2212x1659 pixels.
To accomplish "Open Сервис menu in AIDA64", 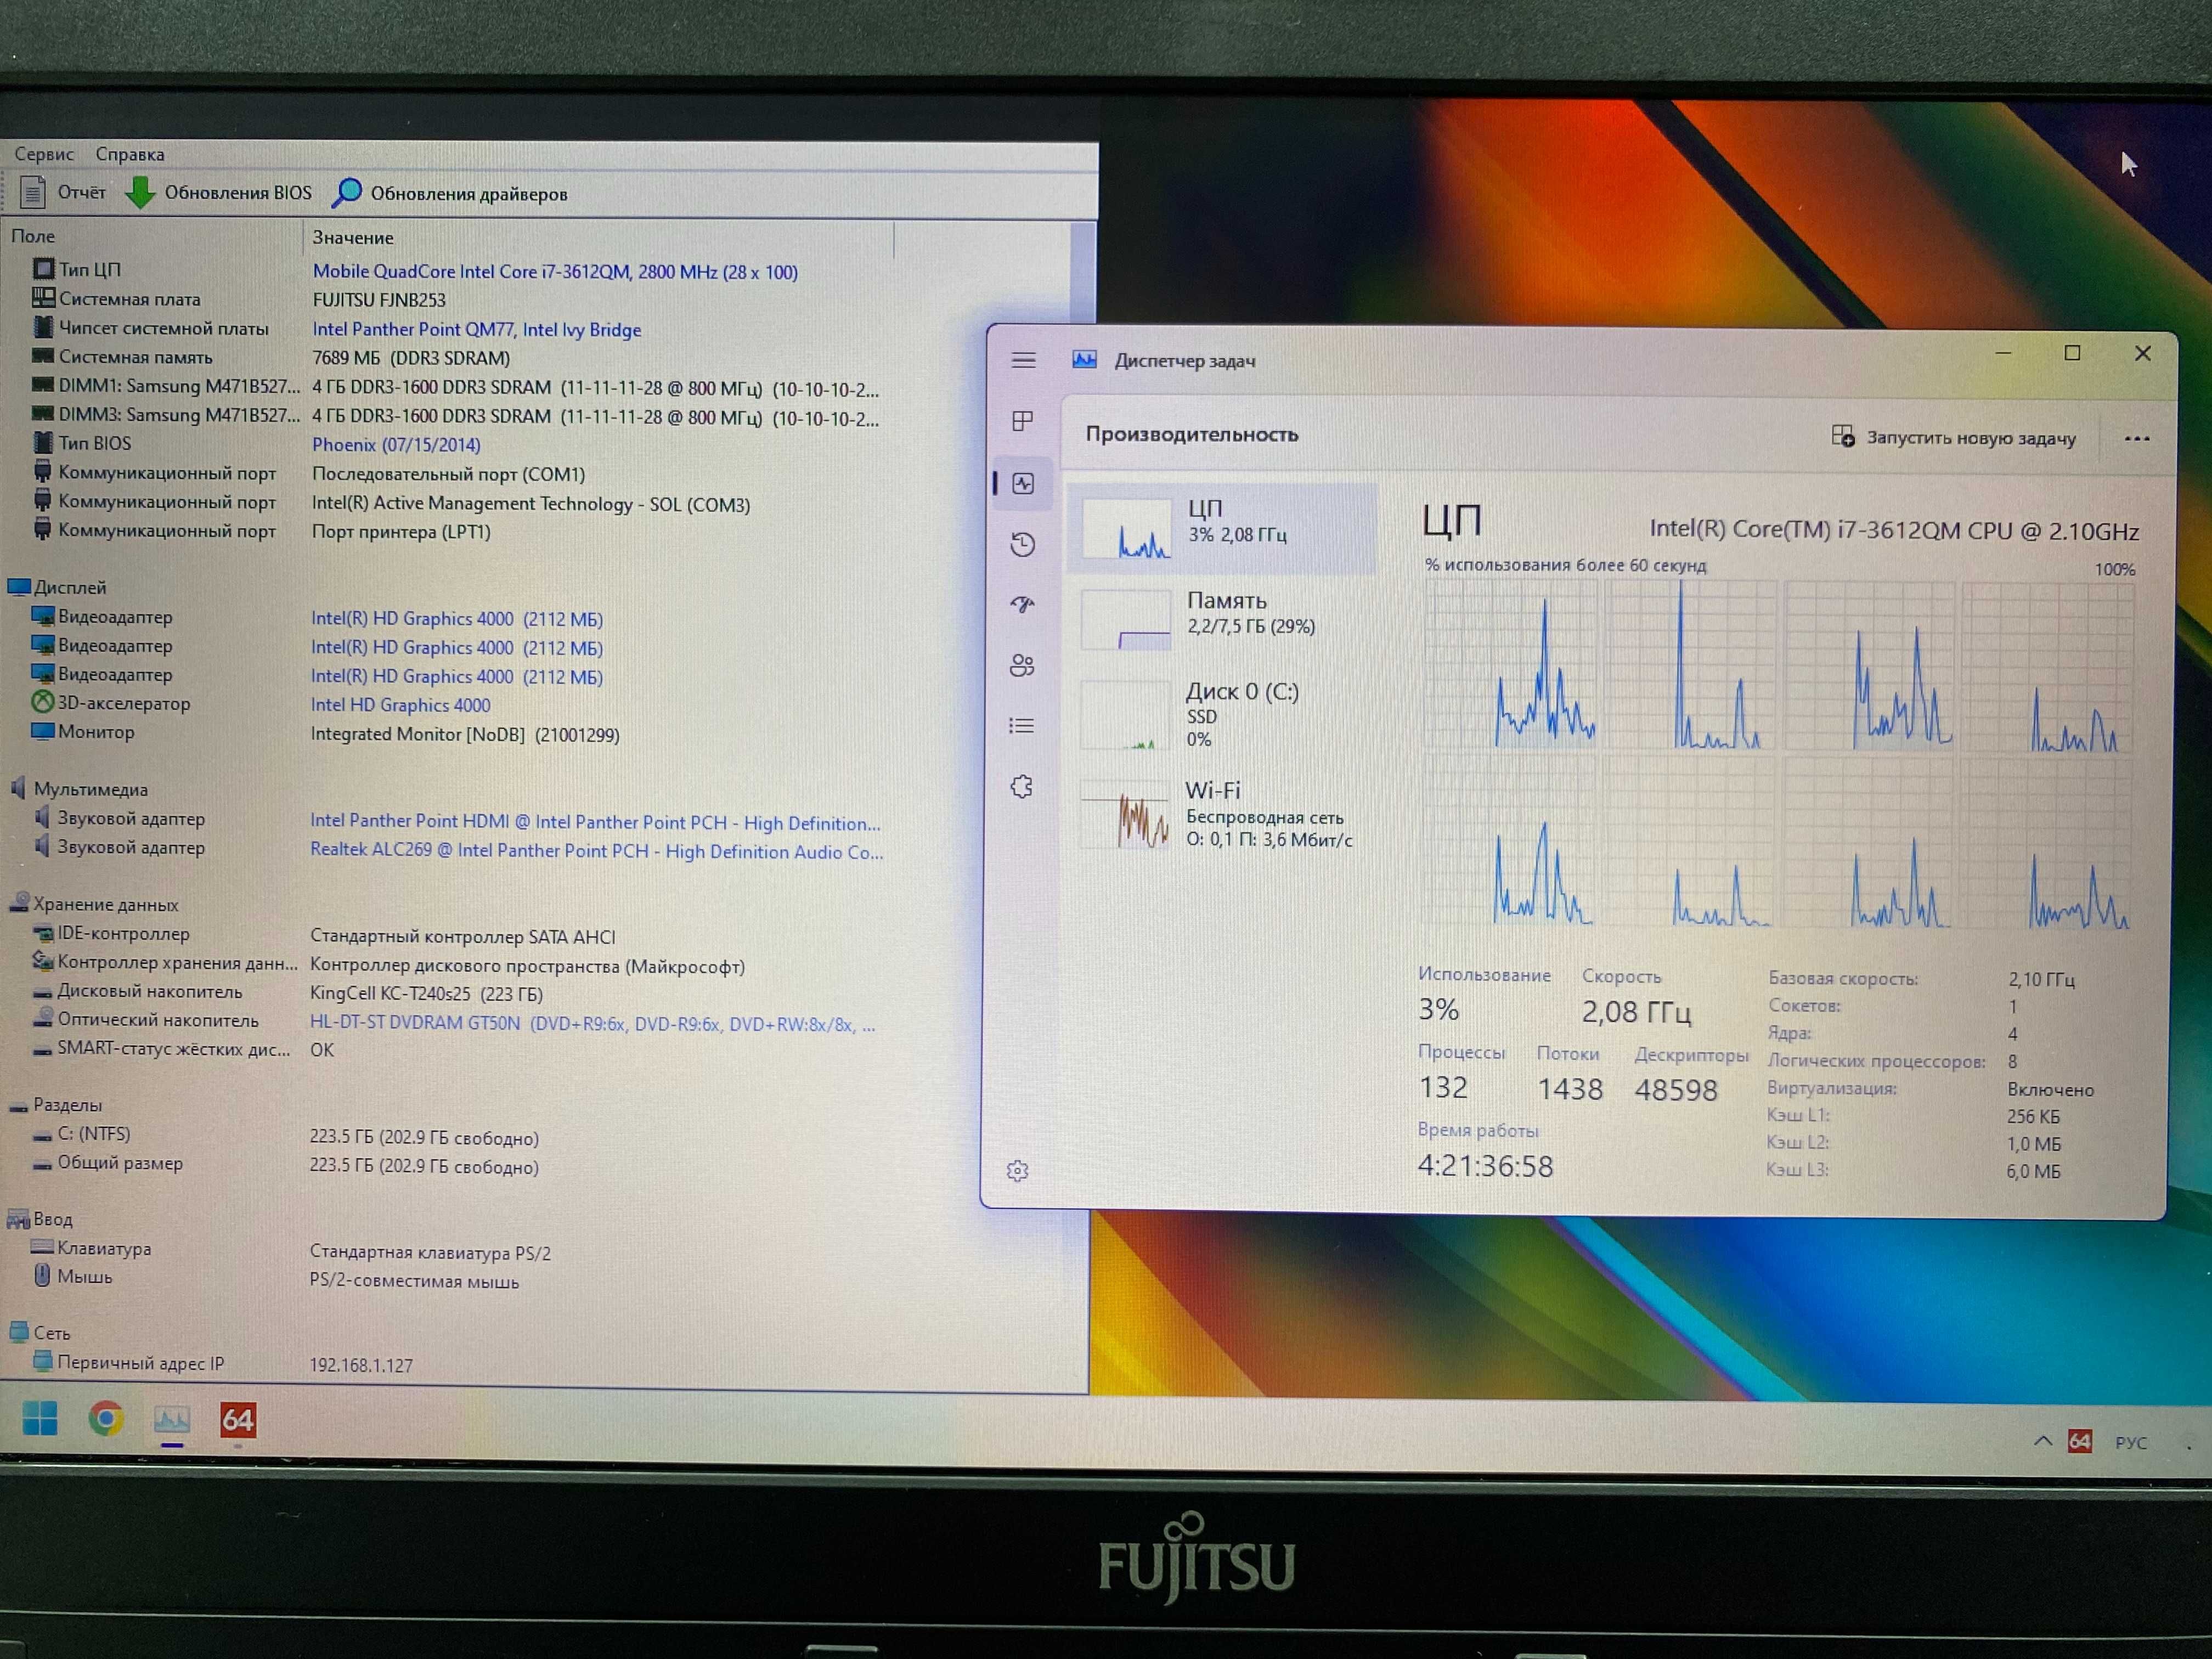I will 44,154.
